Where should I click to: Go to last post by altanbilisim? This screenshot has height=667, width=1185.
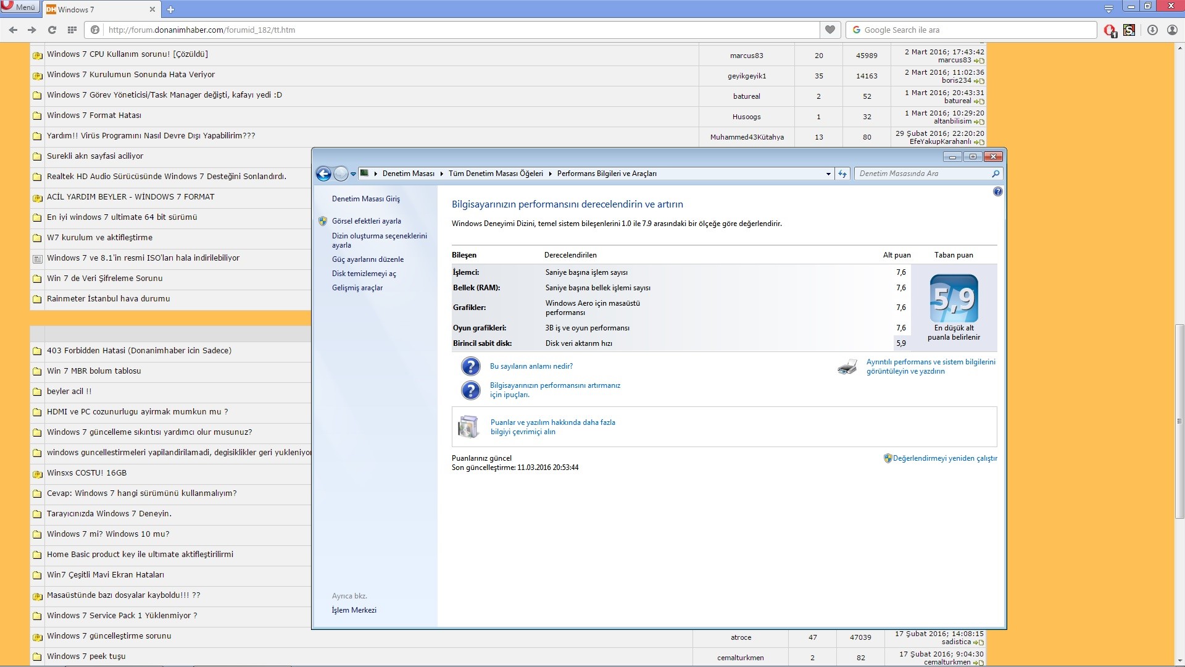click(x=980, y=122)
